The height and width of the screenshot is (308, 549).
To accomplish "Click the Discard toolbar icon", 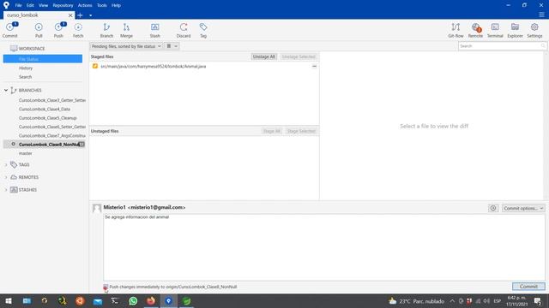I will click(x=184, y=30).
